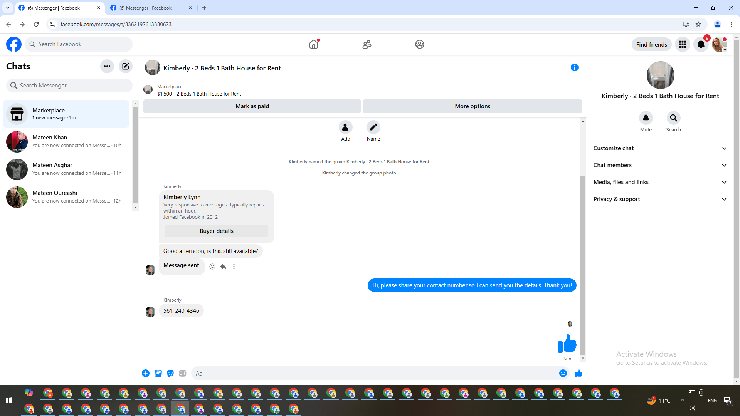Edit the chat name with pencil icon
Image resolution: width=740 pixels, height=416 pixels.
(373, 127)
